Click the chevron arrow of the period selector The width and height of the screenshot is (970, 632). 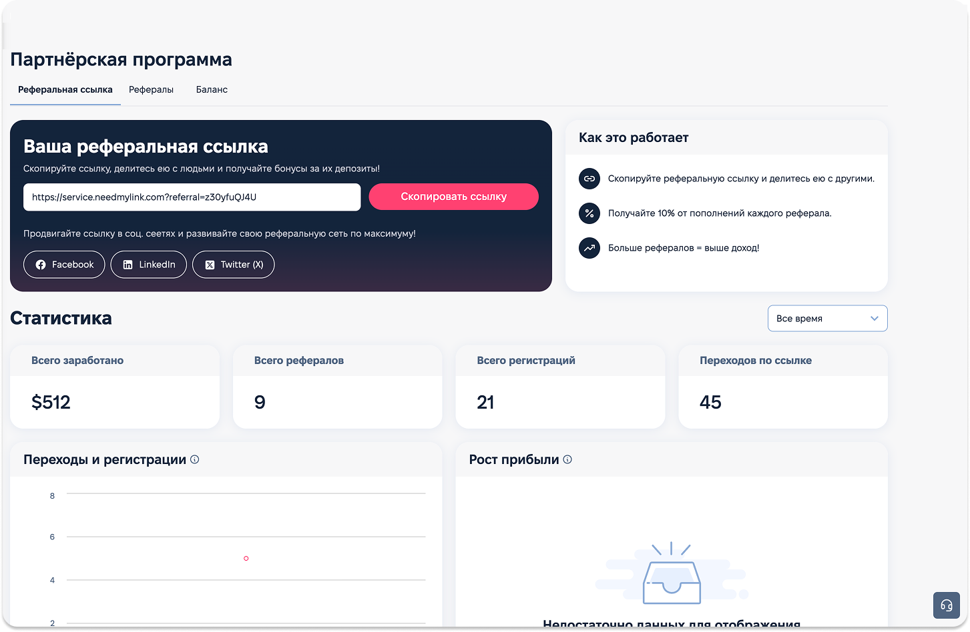(x=874, y=319)
